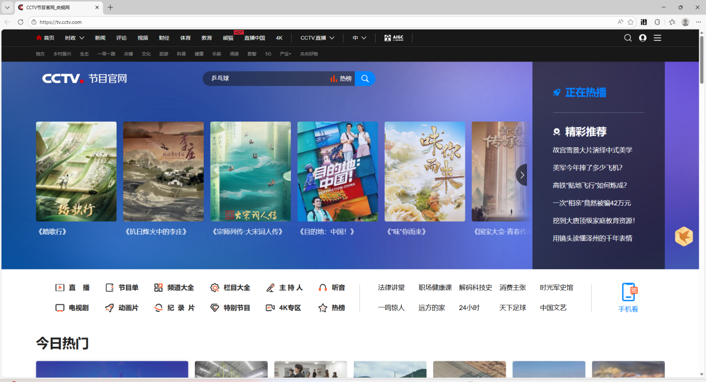706x382 pixels.
Task: Click the browser refresh button
Action: pos(21,22)
